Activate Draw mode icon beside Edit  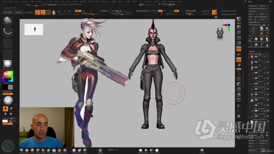[x=43, y=12]
